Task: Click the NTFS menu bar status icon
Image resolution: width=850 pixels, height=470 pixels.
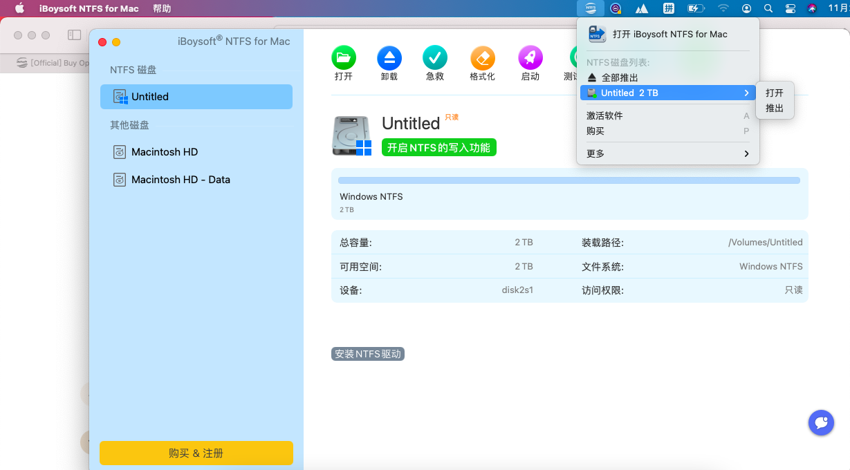Action: coord(590,8)
